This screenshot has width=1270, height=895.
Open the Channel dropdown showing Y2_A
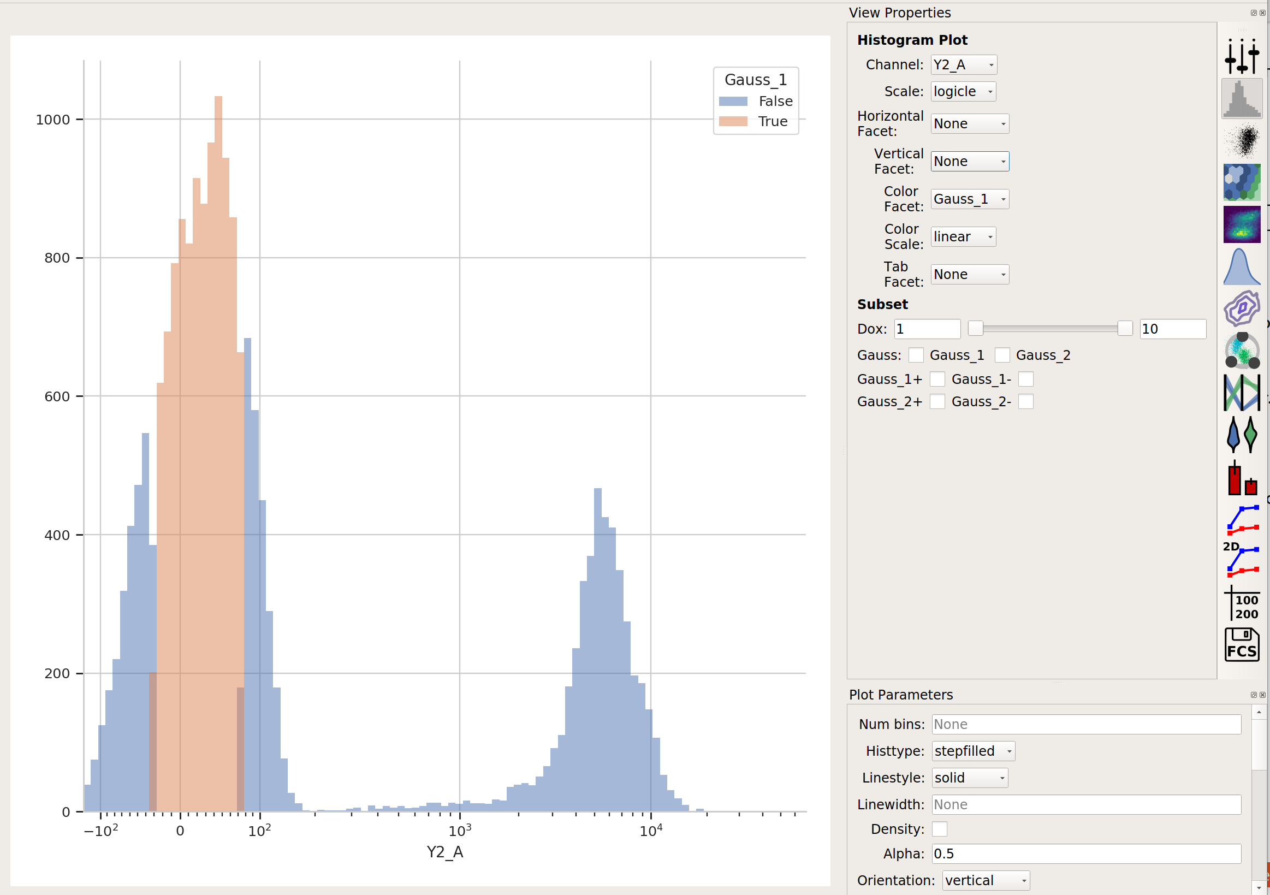pos(964,65)
